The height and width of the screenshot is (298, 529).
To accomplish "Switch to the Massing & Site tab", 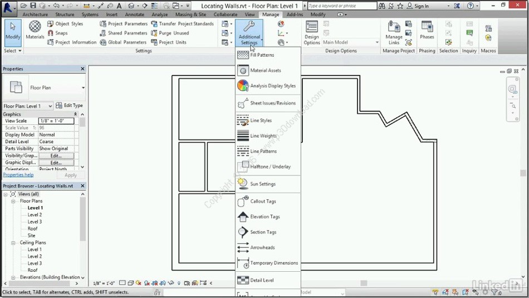I will tap(190, 14).
